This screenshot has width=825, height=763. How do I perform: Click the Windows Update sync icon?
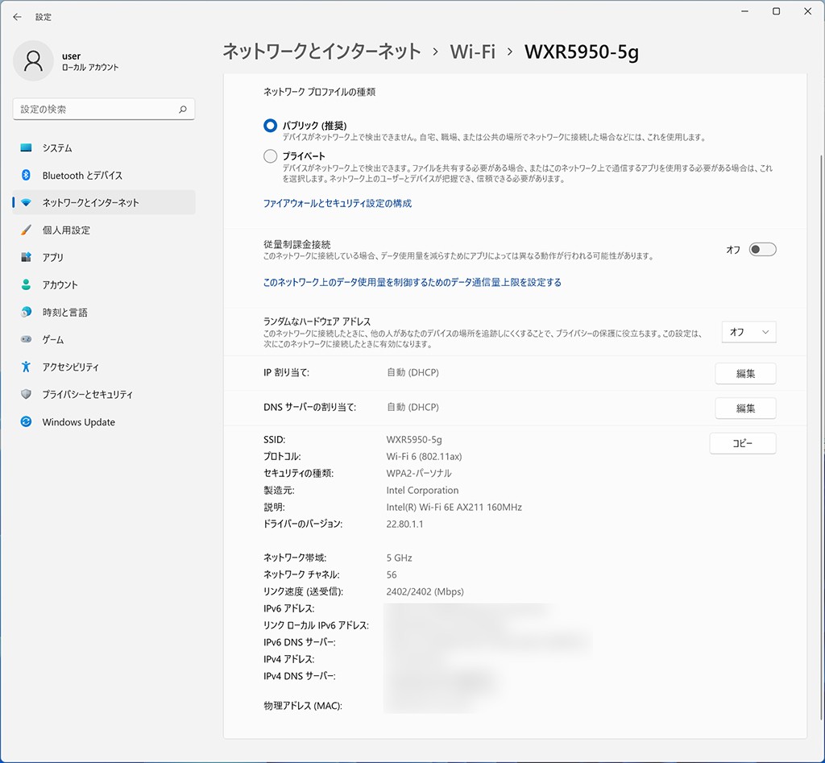pos(27,422)
